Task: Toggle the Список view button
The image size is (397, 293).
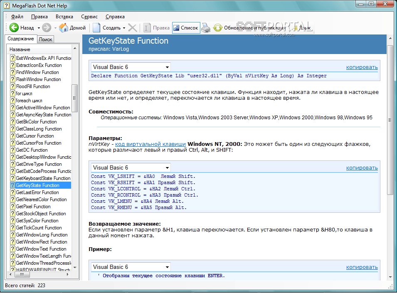Action: [186, 28]
